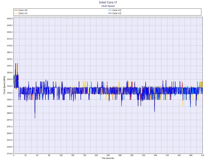
Task: Click the Clock Speed subtitle
Action: tap(108, 6)
